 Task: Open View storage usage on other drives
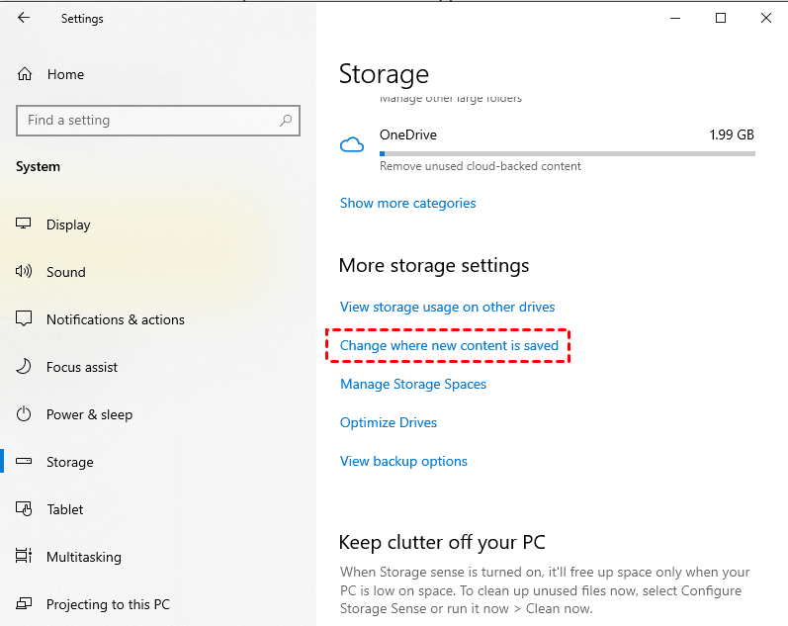(x=447, y=307)
